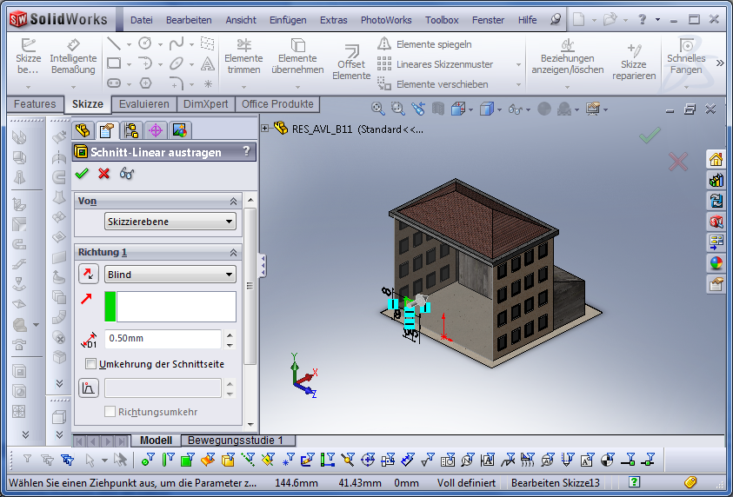Viewport: 733px width, 497px height.
Task: Open the Blind end condition dropdown
Action: (170, 275)
